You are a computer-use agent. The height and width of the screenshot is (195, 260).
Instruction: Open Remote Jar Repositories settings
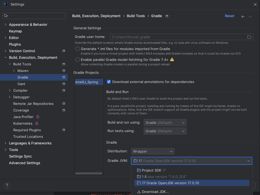click(x=33, y=104)
